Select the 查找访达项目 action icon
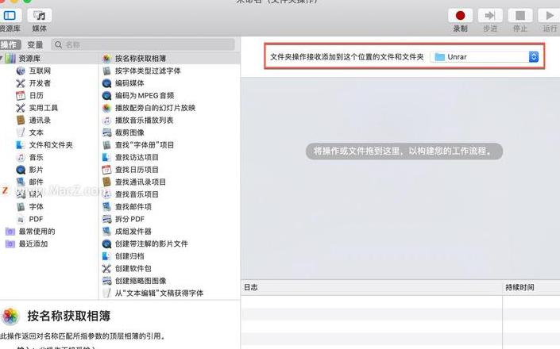Image resolution: width=560 pixels, height=349 pixels. [106, 157]
